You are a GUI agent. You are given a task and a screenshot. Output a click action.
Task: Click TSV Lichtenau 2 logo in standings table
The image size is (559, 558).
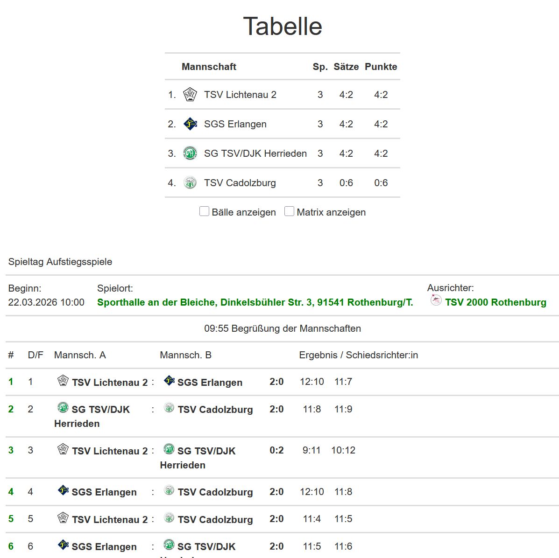[x=190, y=95]
